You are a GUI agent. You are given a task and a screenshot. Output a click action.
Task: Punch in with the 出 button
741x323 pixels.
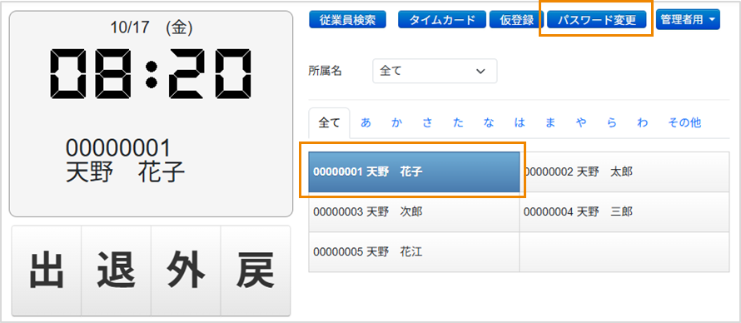pos(47,271)
